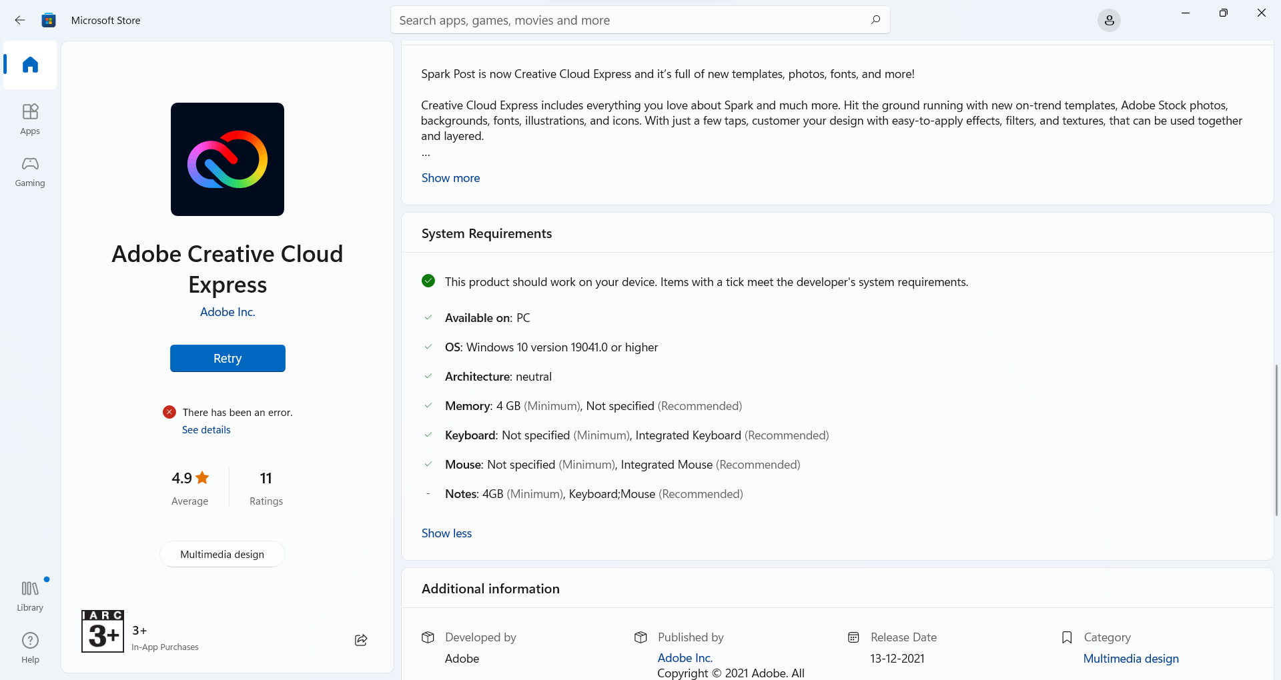Open the Home section in sidebar
Image resolution: width=1281 pixels, height=680 pixels.
(30, 65)
